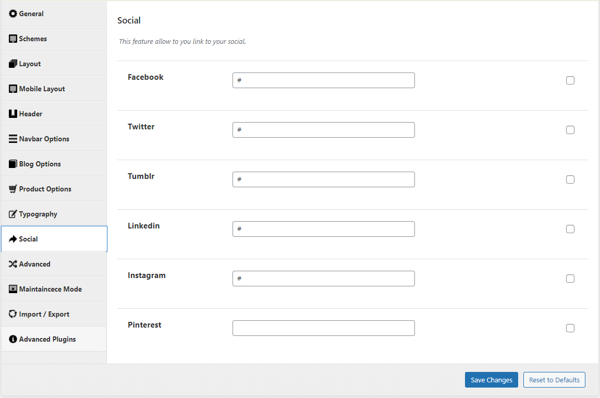The width and height of the screenshot is (600, 398).
Task: Click the Layout stacked-pages icon
Action: [x=13, y=64]
